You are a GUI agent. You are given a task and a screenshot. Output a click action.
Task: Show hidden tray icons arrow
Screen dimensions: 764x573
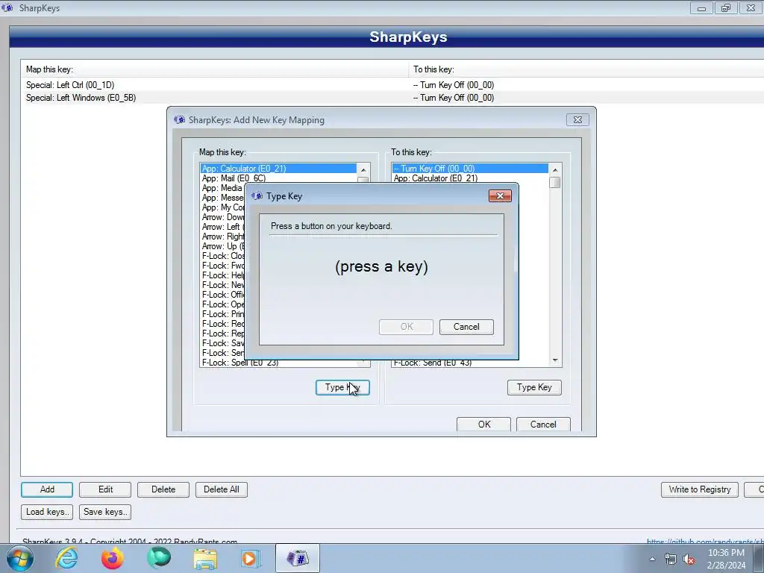pyautogui.click(x=652, y=559)
